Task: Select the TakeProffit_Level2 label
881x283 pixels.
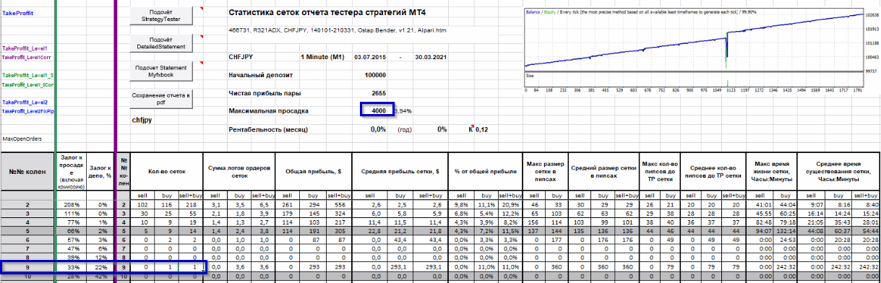Action: [25, 103]
